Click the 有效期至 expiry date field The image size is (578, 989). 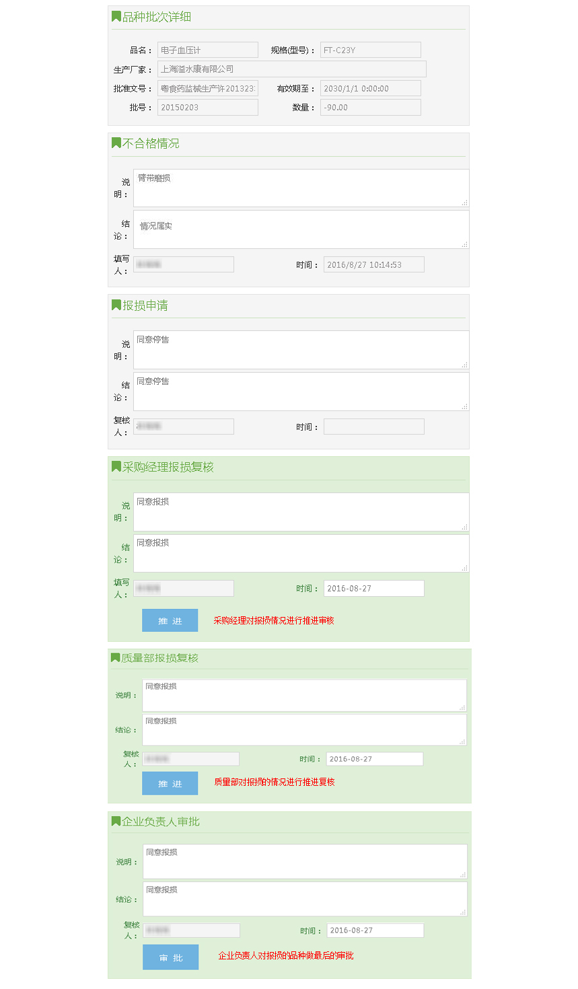tap(370, 89)
